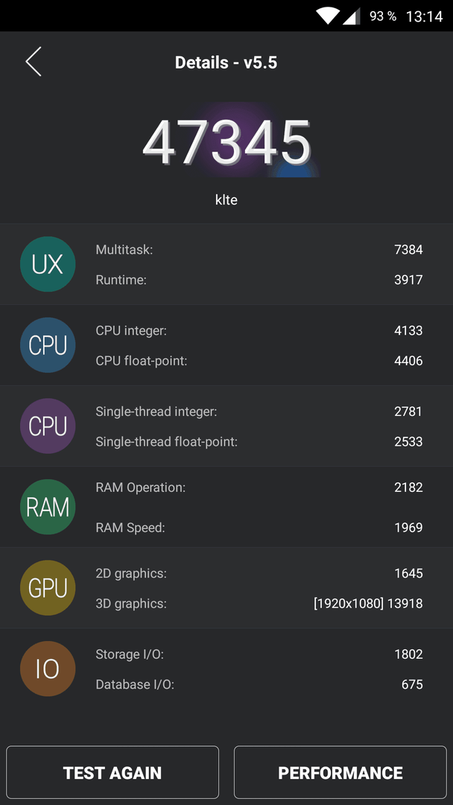The width and height of the screenshot is (453, 805).
Task: Tap the blue CPU circle icon
Action: tap(48, 345)
